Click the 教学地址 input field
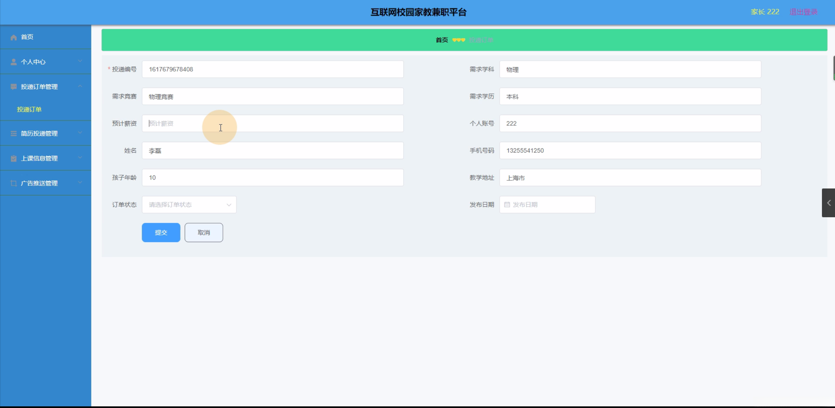The height and width of the screenshot is (408, 835). pos(630,178)
